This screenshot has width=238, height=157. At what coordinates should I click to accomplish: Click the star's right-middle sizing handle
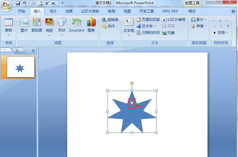(x=156, y=112)
